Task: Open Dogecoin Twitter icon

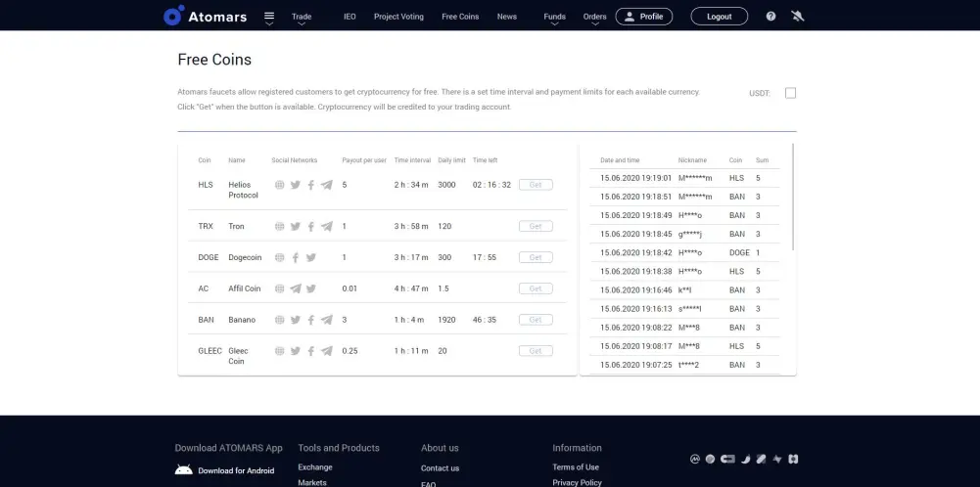Action: (x=311, y=257)
